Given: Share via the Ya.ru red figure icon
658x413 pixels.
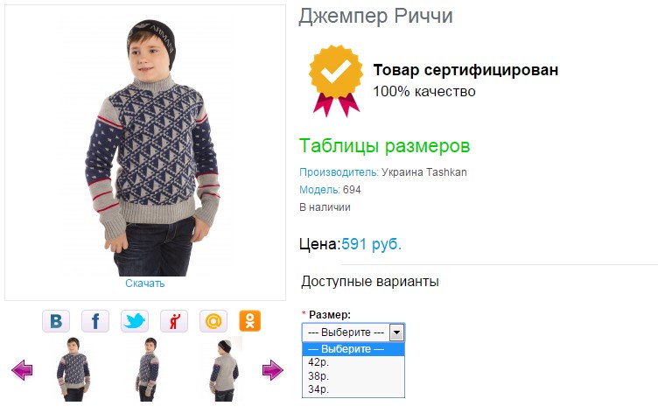Looking at the screenshot, I should 174,321.
